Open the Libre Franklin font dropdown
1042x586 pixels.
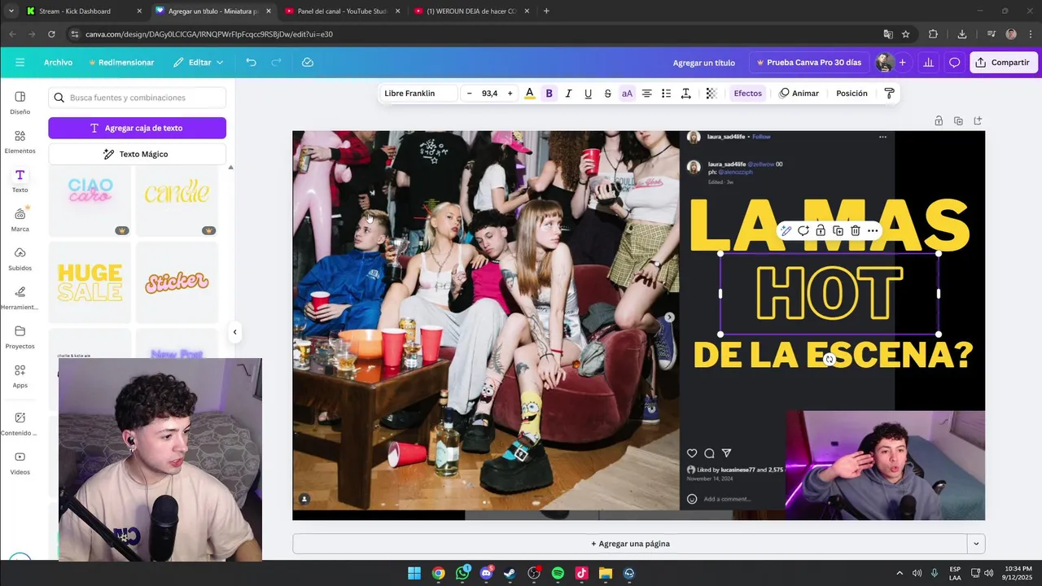coord(418,94)
